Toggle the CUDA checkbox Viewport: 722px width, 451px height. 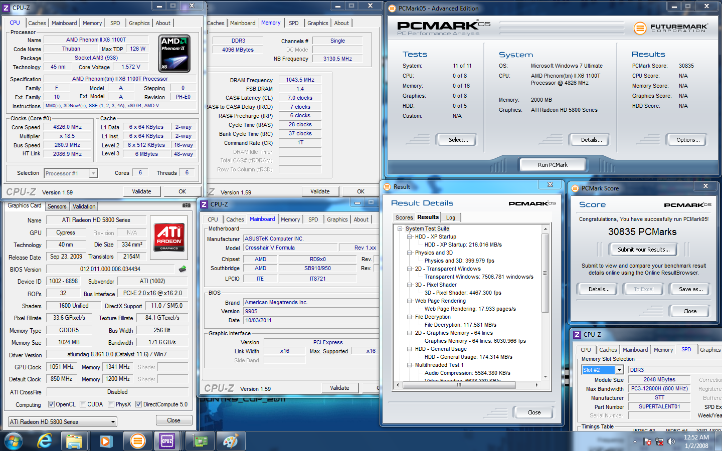83,404
